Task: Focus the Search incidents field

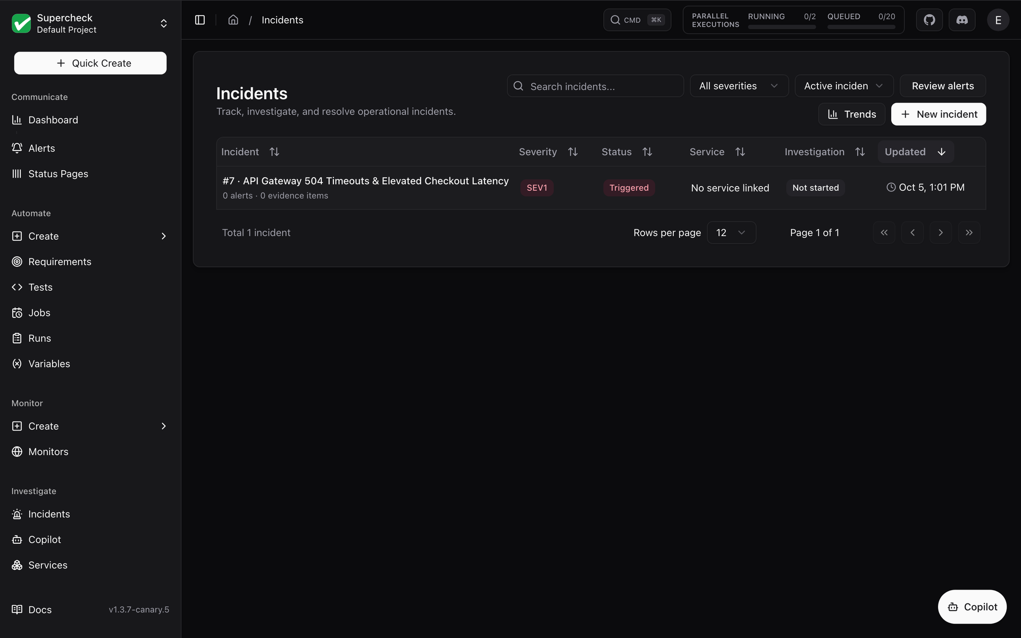Action: (595, 86)
